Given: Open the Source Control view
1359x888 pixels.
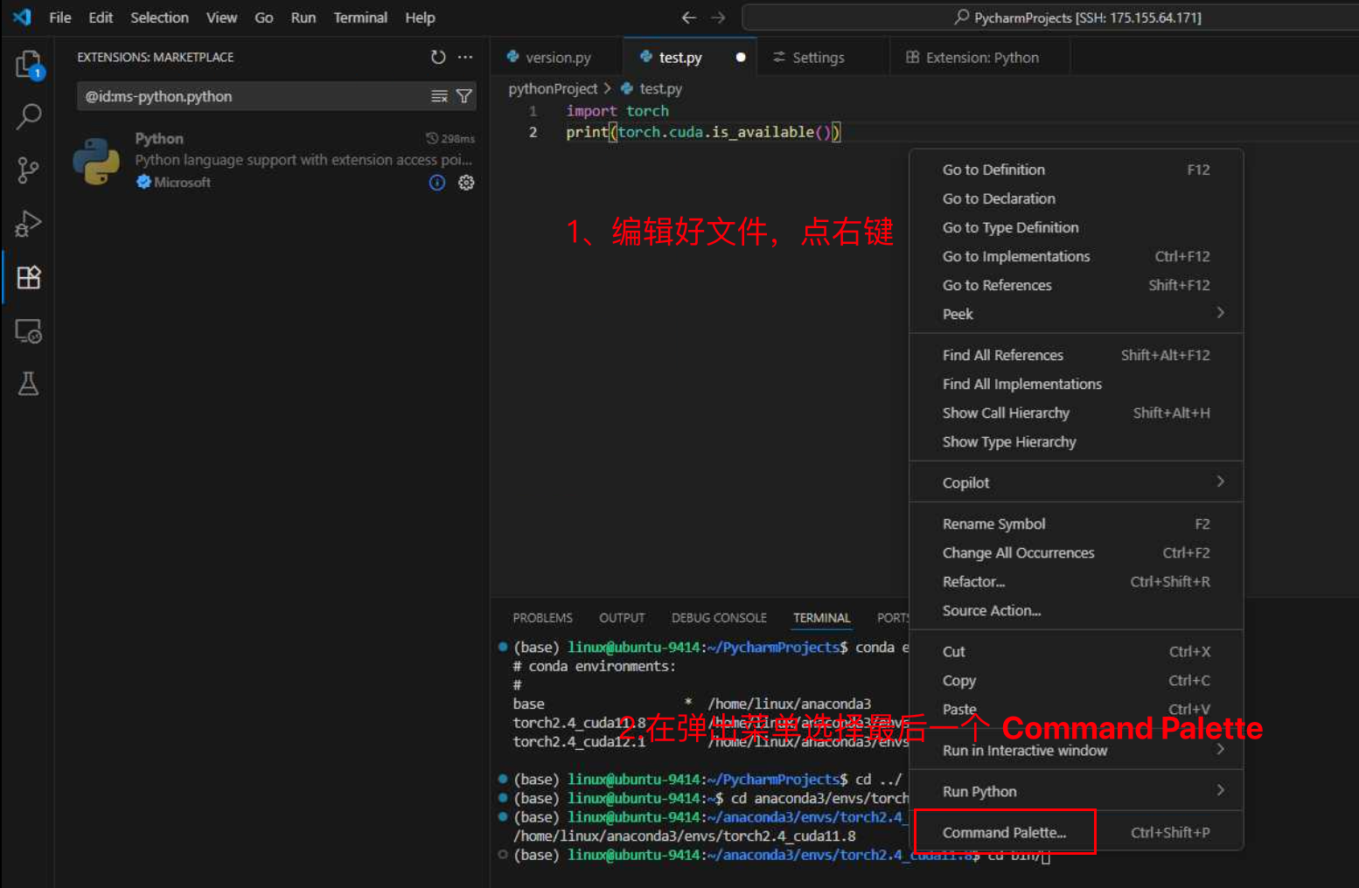Looking at the screenshot, I should 28,170.
